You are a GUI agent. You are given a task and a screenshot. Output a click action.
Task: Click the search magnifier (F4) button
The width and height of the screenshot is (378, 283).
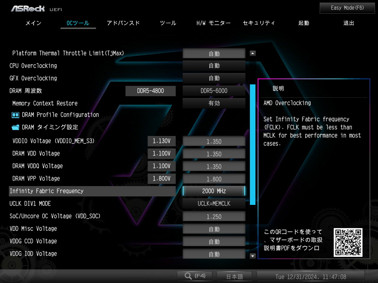[195, 276]
